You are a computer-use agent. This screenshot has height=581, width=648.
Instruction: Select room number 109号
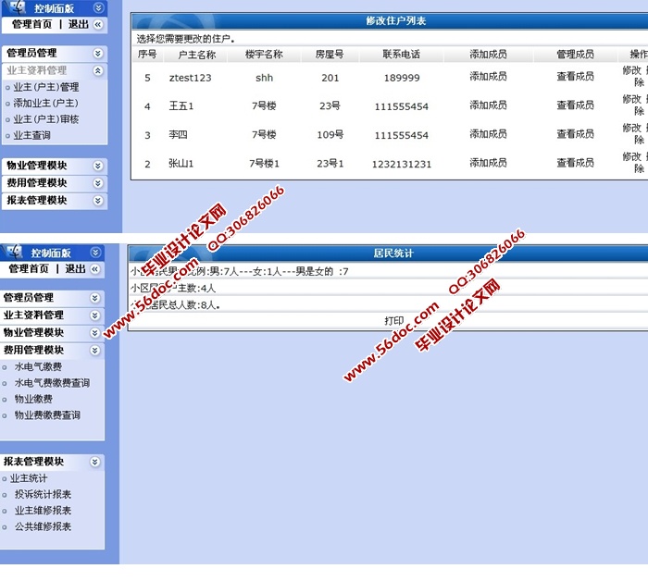pyautogui.click(x=330, y=135)
